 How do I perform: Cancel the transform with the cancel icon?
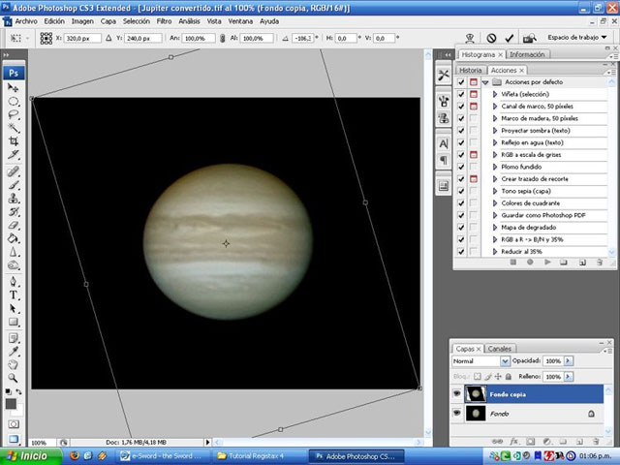tap(491, 38)
